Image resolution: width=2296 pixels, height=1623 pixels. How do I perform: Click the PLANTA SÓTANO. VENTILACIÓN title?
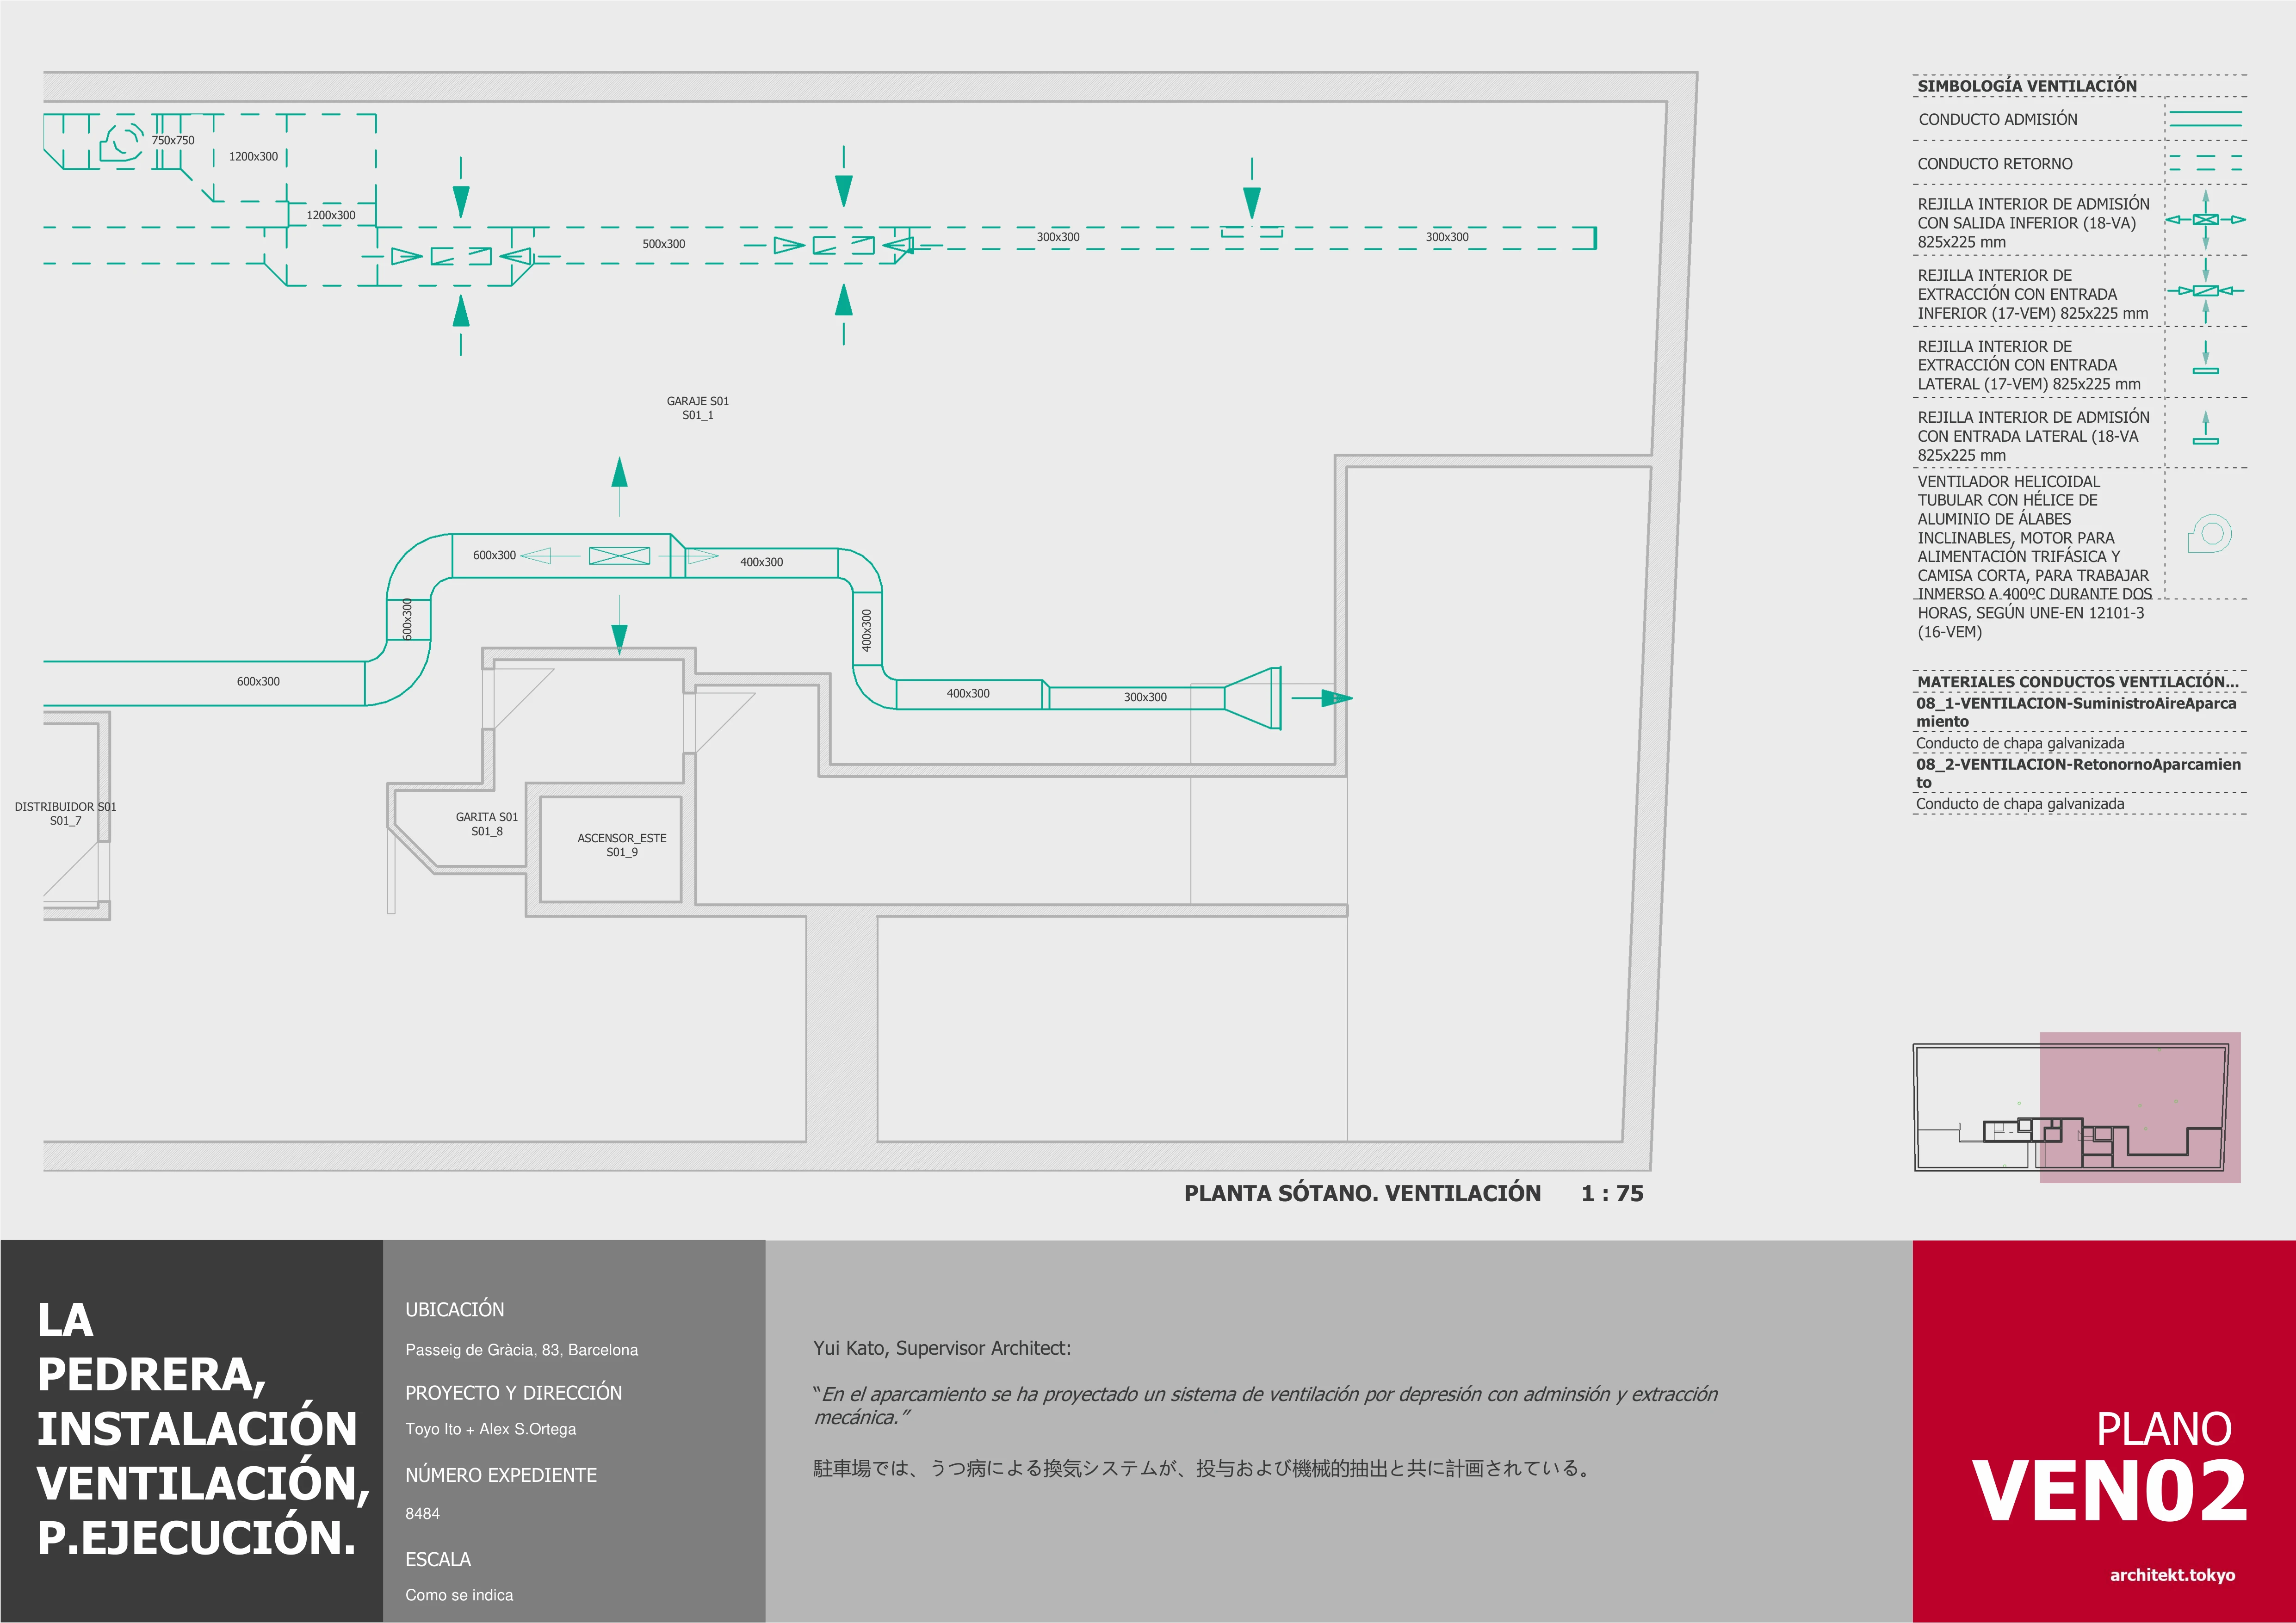(1362, 1193)
